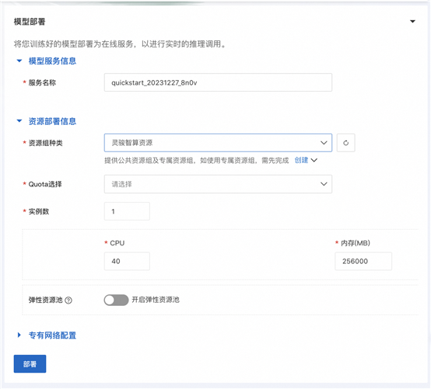Click the 实例数 input field
Viewport: 431px width, 389px height.
(127, 211)
